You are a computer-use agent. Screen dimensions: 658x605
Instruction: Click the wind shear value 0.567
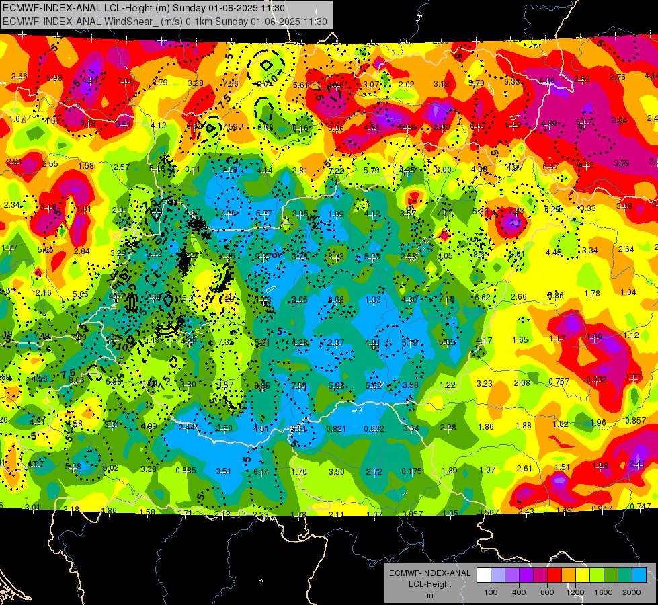489,512
